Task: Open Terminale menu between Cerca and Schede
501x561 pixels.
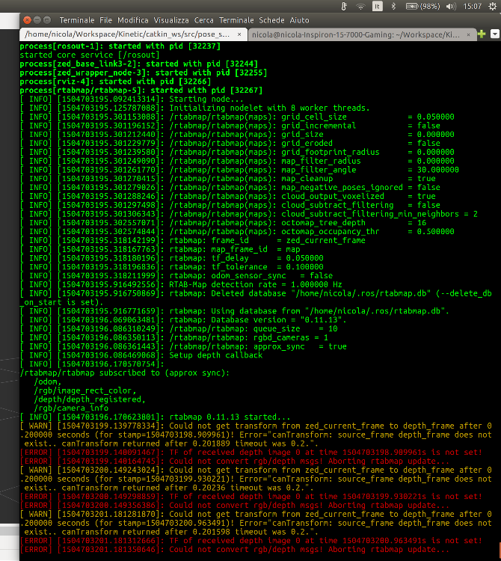Action: pyautogui.click(x=237, y=19)
